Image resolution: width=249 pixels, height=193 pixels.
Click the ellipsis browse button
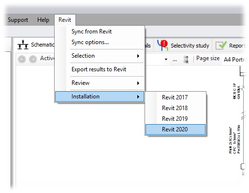175,60
